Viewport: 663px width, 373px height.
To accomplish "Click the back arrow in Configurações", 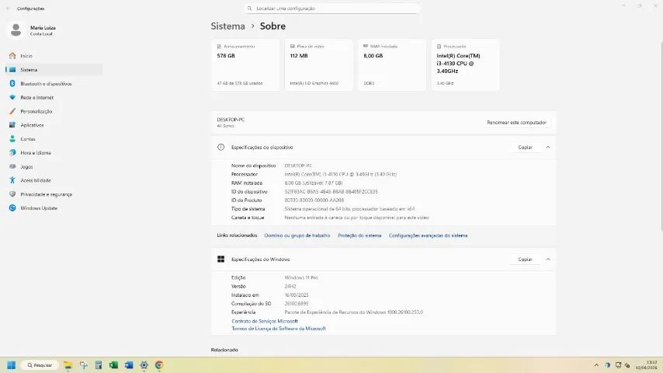I will pos(8,9).
